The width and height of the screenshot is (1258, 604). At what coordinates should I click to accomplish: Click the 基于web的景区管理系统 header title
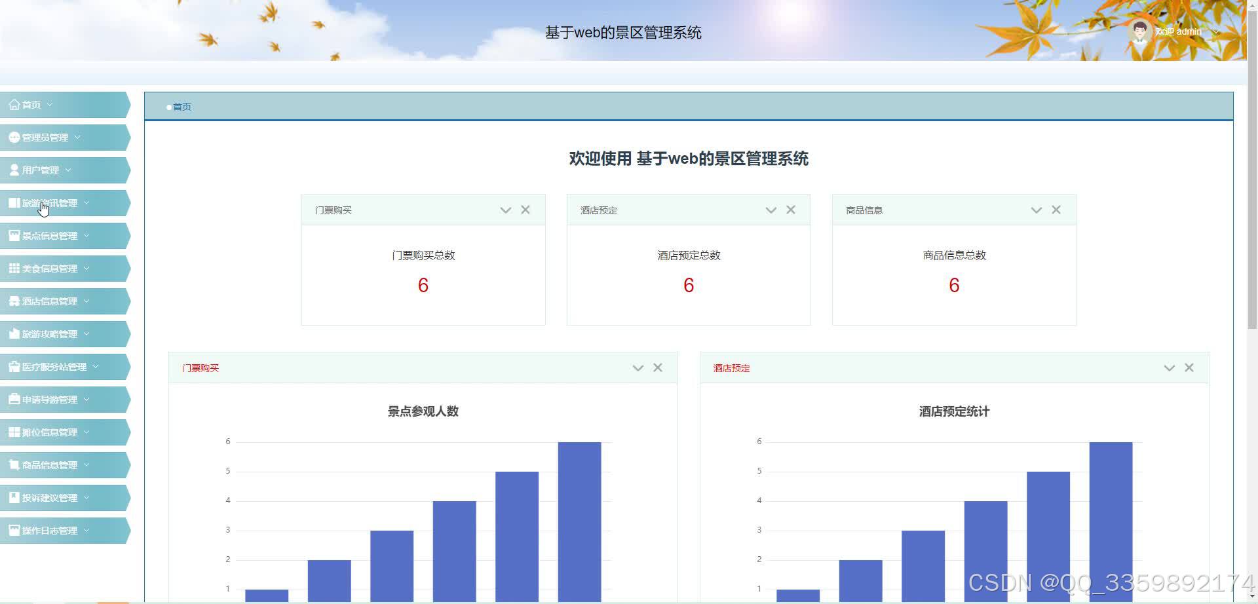(x=623, y=33)
